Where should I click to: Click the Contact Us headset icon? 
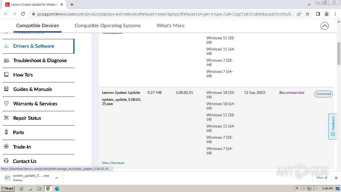tap(6, 161)
